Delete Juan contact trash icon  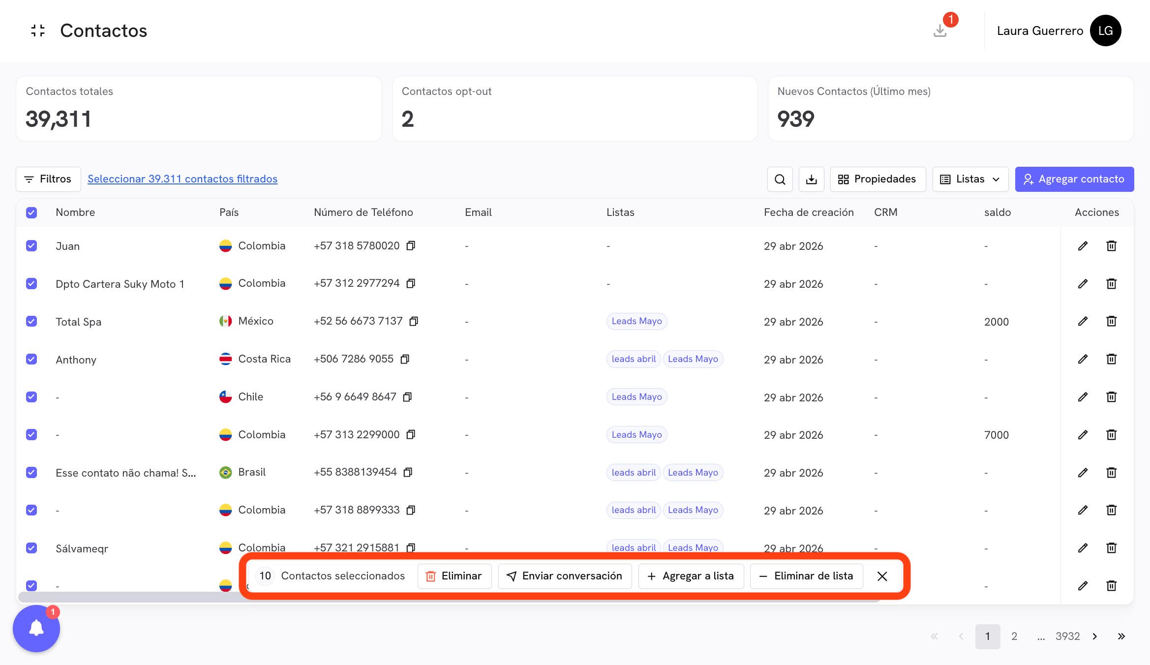1111,246
